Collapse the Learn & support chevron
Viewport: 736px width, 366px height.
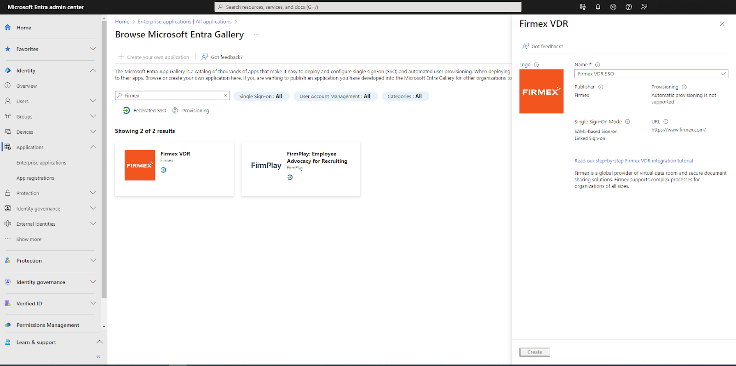(99, 342)
